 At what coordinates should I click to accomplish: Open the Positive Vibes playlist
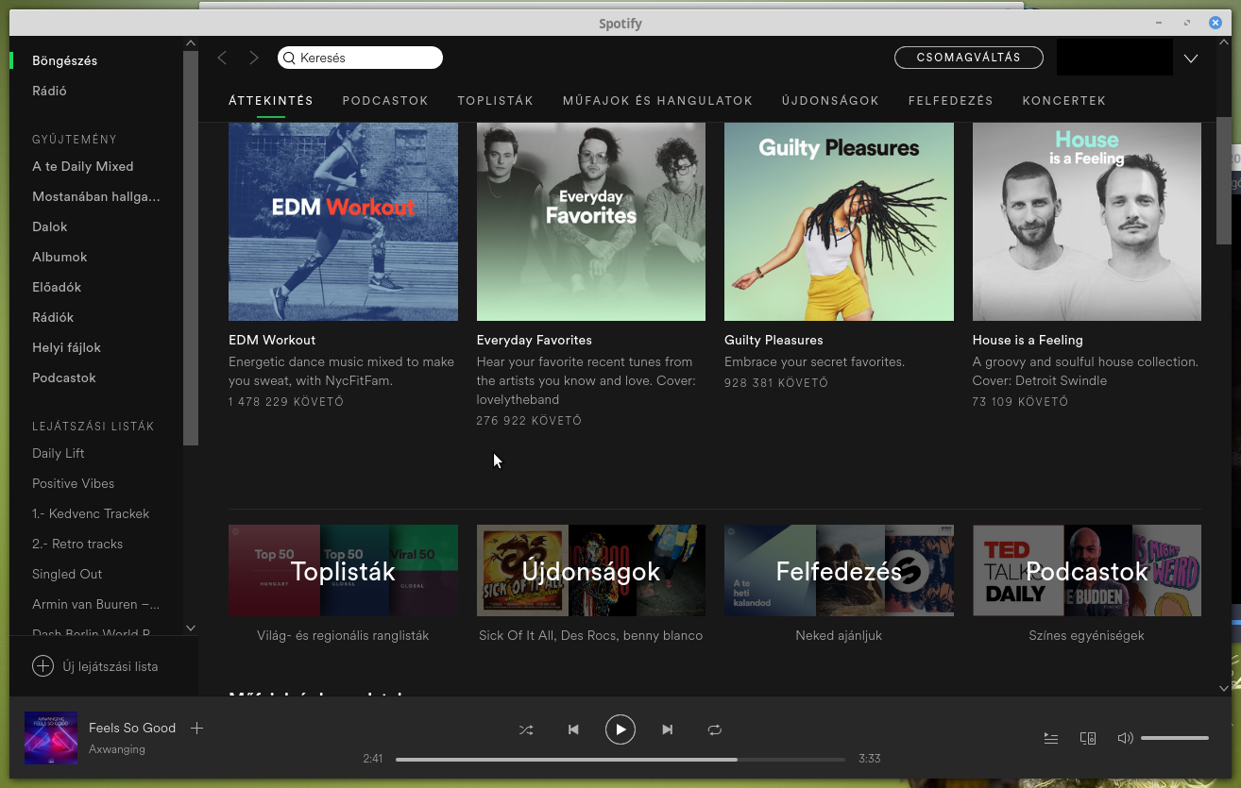coord(74,483)
